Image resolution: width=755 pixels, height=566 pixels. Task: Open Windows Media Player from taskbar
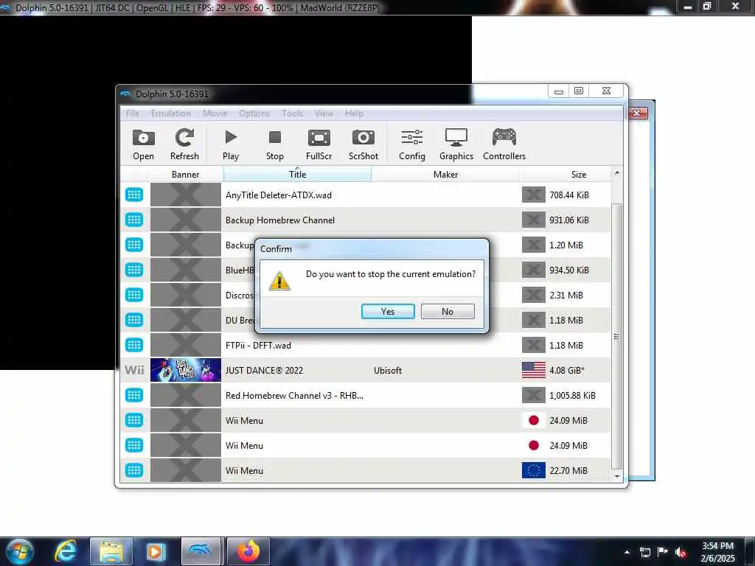click(x=155, y=551)
